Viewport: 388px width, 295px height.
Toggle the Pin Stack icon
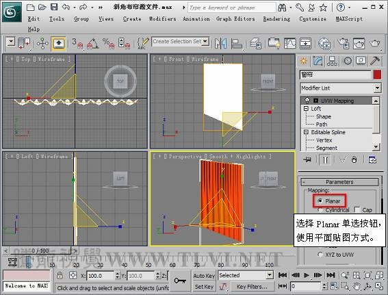[x=307, y=159]
